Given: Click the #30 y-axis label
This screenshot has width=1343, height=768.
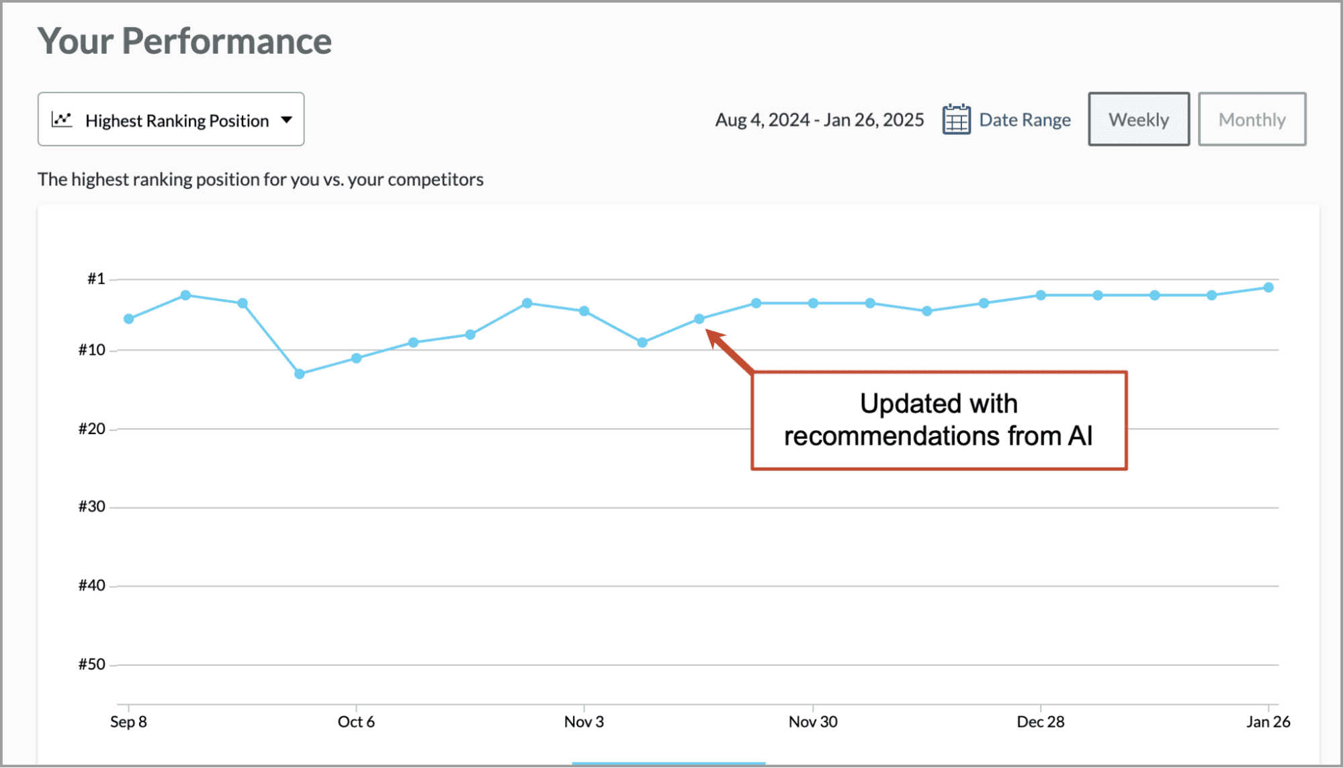Looking at the screenshot, I should [x=92, y=507].
